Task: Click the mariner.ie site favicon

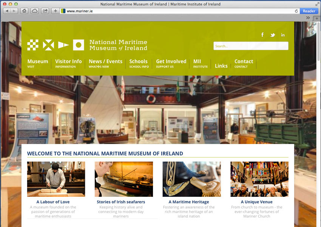Action: [x=63, y=11]
